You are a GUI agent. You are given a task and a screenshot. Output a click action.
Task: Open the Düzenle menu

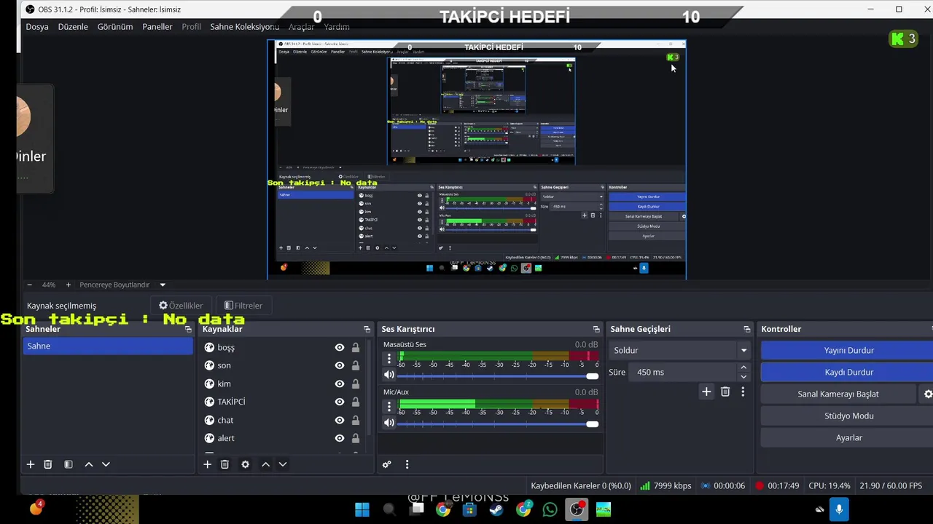click(73, 27)
